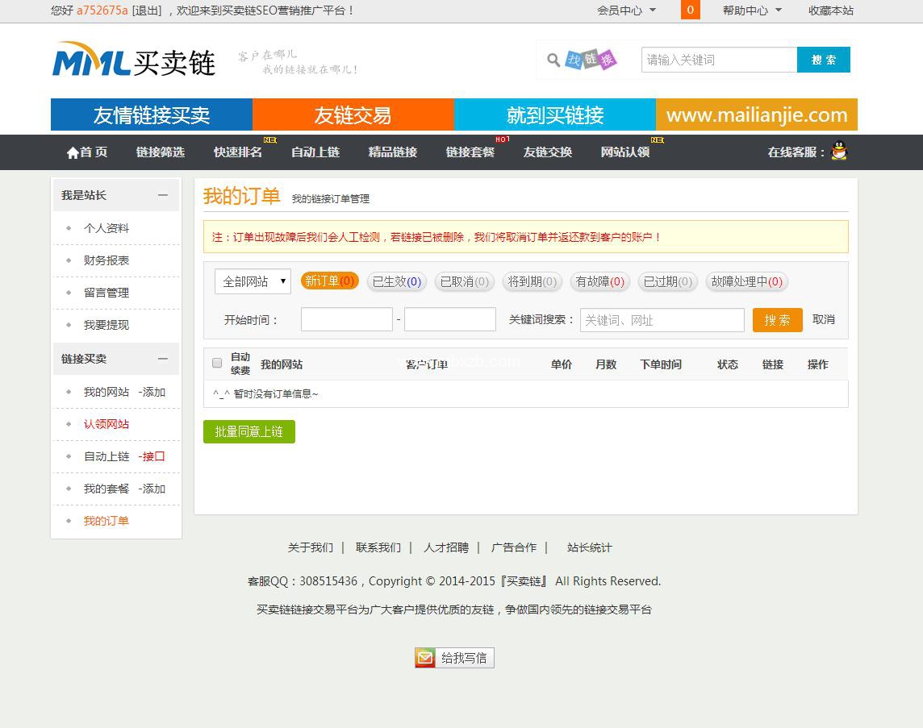
Task: Click 首页 in the navigation bar
Action: coord(94,152)
